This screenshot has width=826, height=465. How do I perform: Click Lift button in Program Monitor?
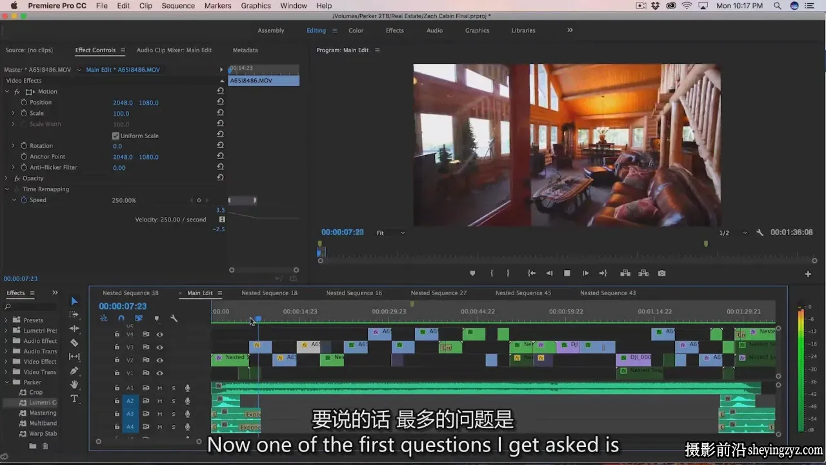pos(625,273)
